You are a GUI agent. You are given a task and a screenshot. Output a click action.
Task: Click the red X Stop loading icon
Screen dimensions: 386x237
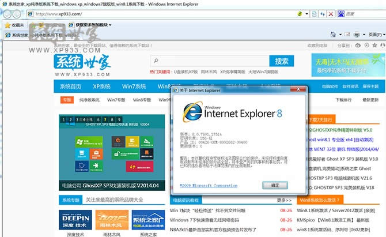(x=331, y=14)
